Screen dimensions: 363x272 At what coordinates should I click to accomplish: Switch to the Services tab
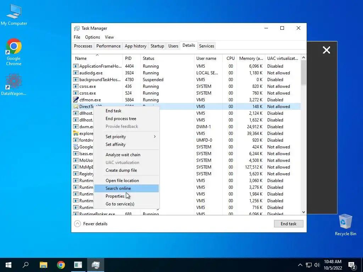click(207, 46)
